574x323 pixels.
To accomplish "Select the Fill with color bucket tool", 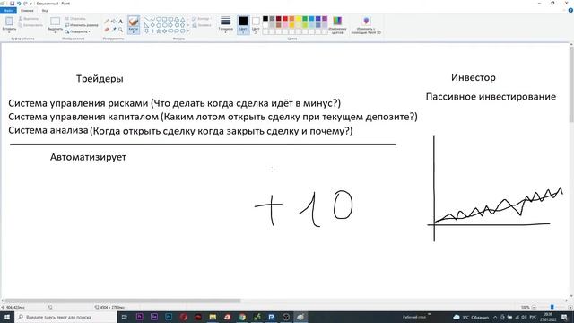I will [114, 22].
